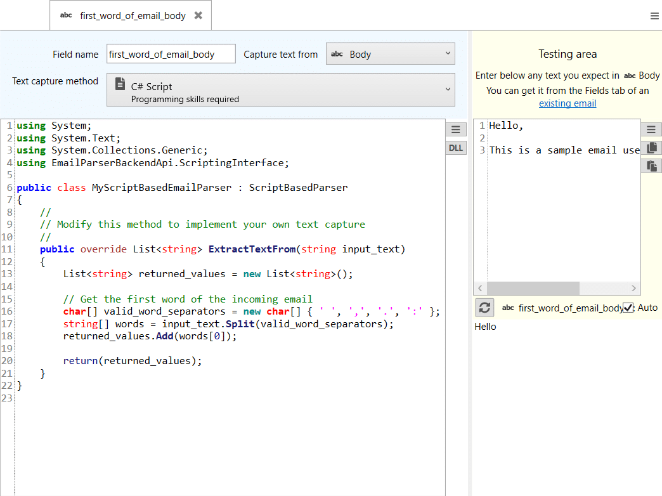
Task: Click the ExtractTextFrom method name in code
Action: tap(252, 249)
